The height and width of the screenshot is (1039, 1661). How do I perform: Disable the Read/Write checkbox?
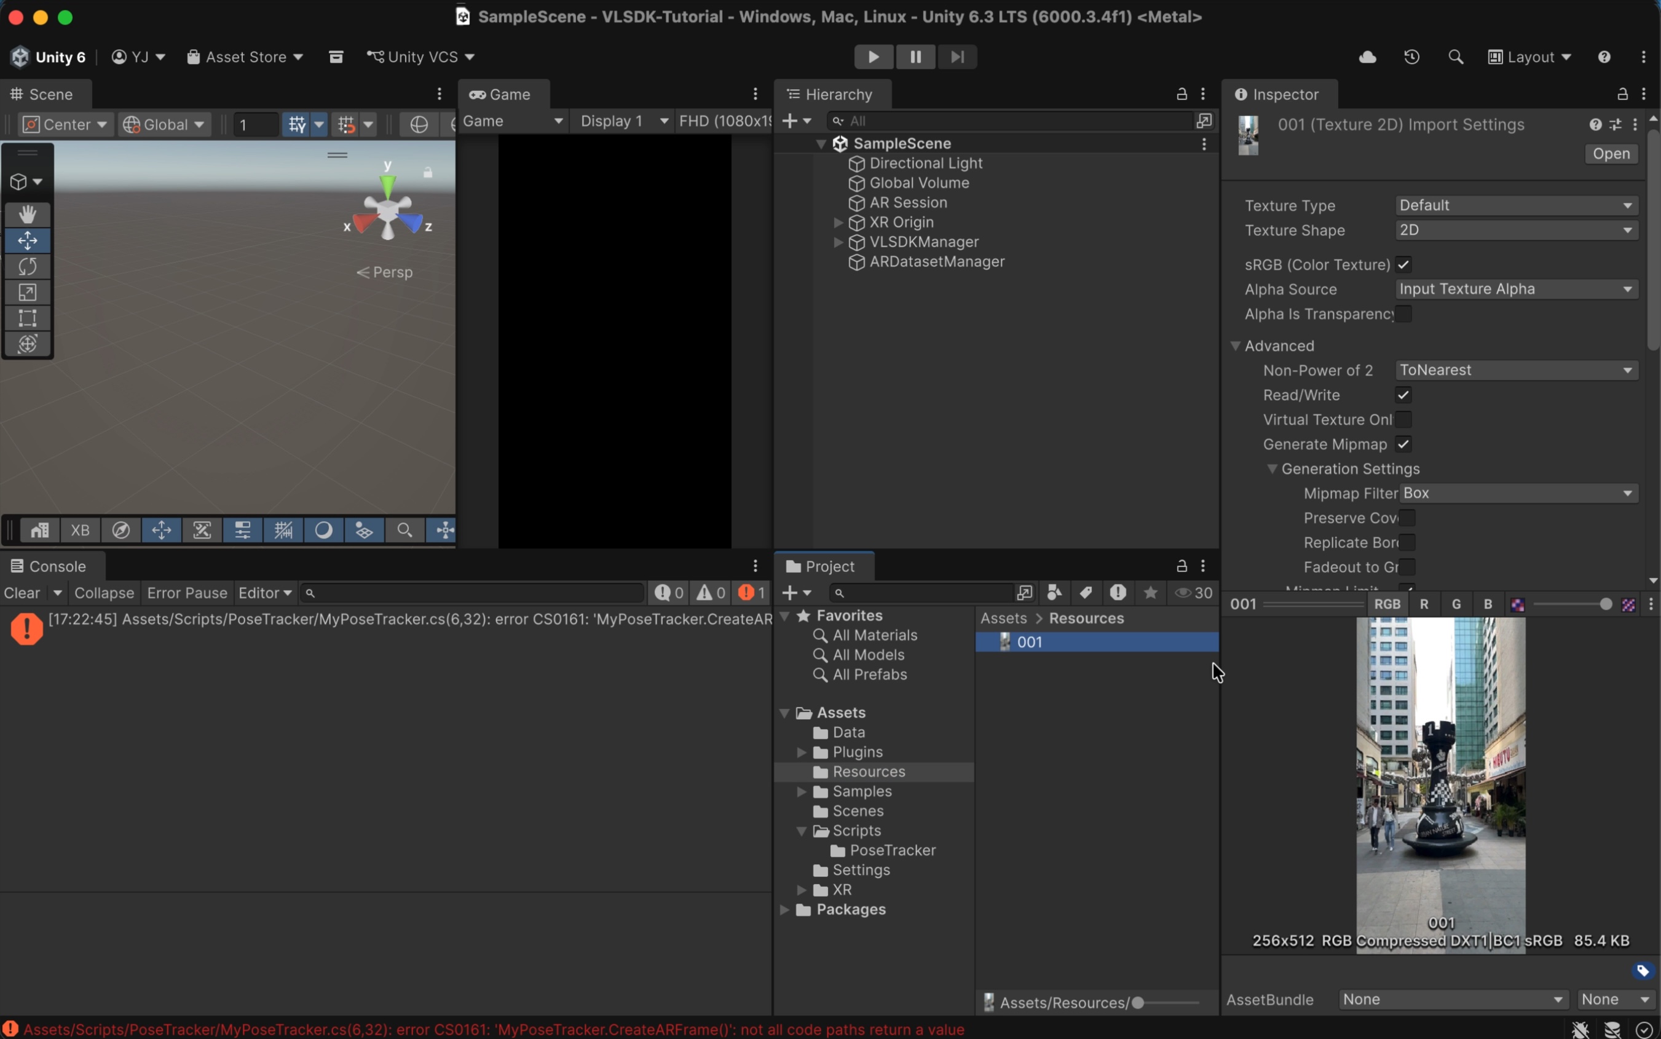pos(1403,395)
